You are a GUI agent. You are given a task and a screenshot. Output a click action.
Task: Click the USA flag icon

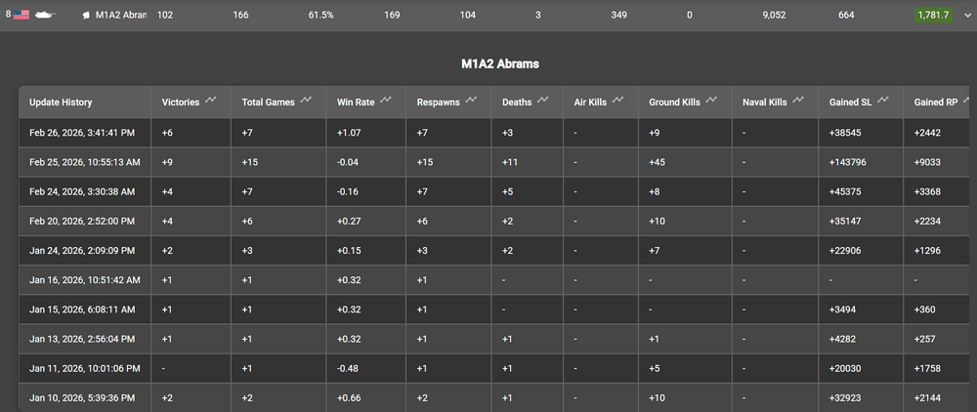tap(21, 16)
